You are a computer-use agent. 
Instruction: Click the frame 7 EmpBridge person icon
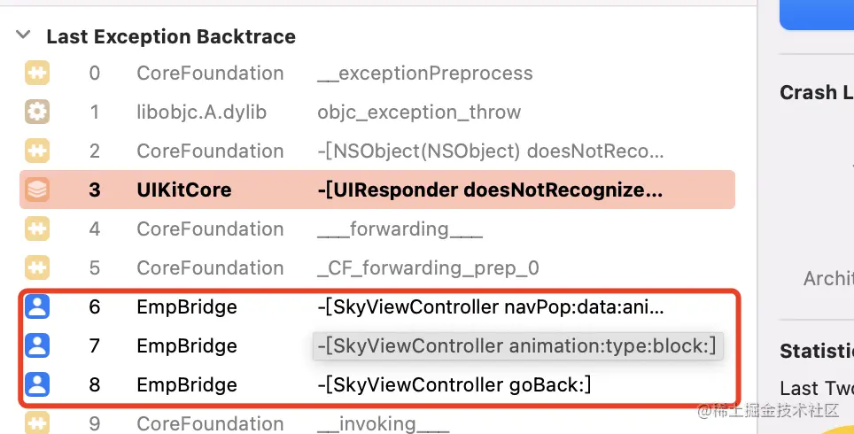(x=37, y=345)
